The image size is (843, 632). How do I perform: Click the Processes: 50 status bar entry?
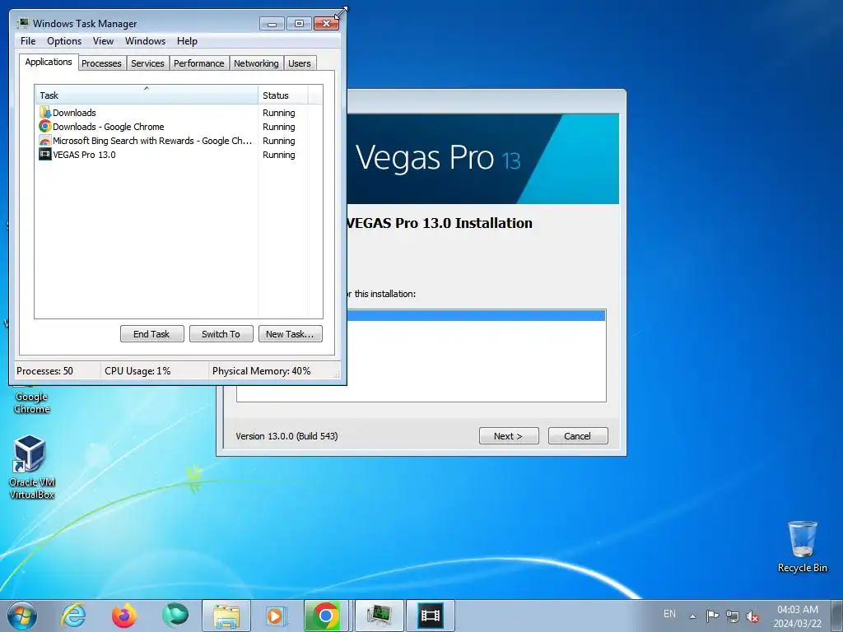tap(45, 371)
